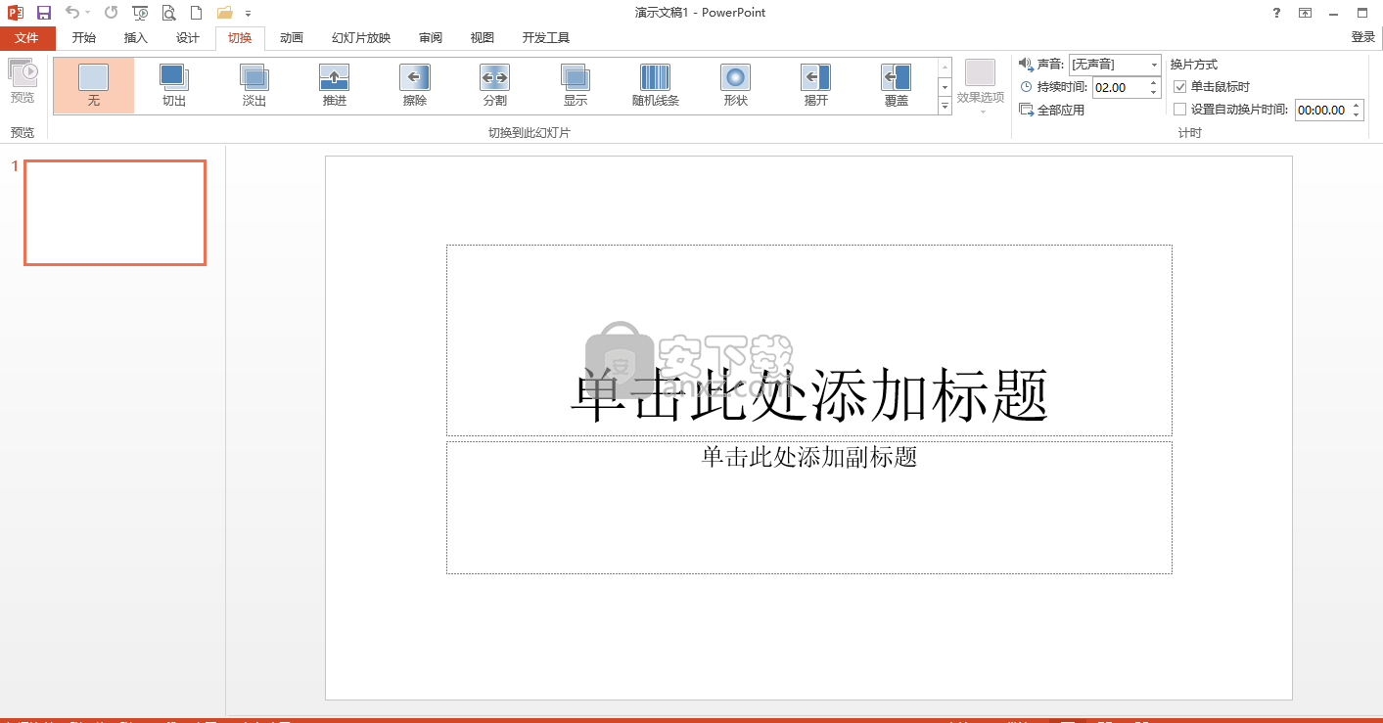Switch to the 动画 ribbon tab
1383x723 pixels.
292,38
